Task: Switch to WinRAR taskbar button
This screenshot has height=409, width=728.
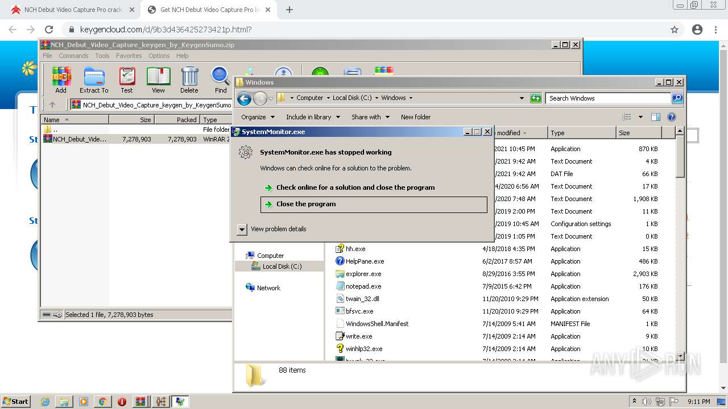Action: point(140,402)
